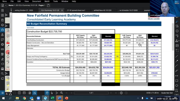
Task: Select the Tool Chest panel icon
Action: click(3, 30)
